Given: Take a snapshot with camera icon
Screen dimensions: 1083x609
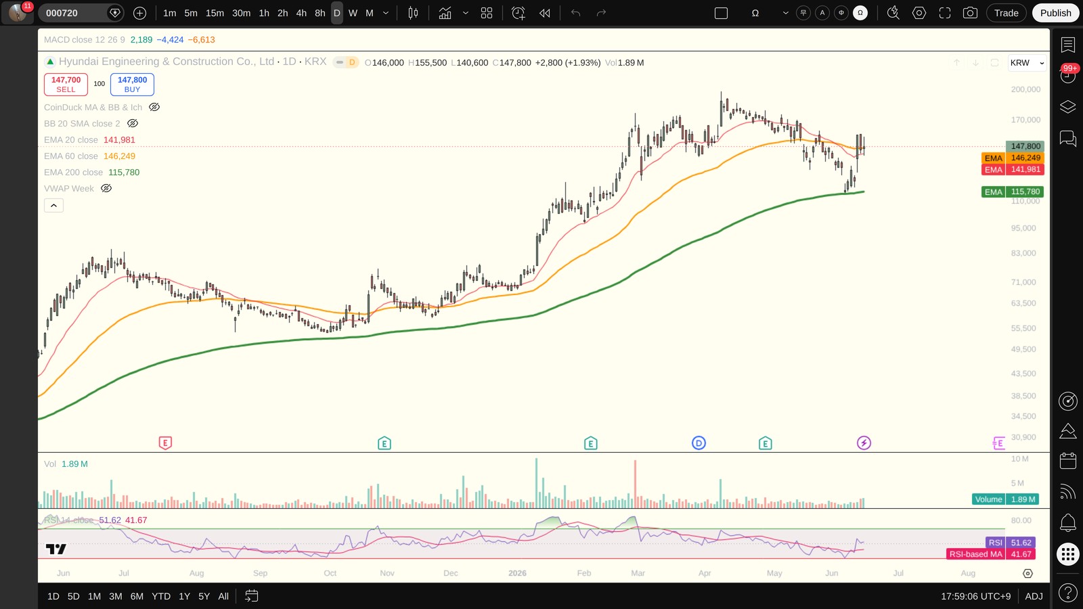Looking at the screenshot, I should (x=970, y=13).
